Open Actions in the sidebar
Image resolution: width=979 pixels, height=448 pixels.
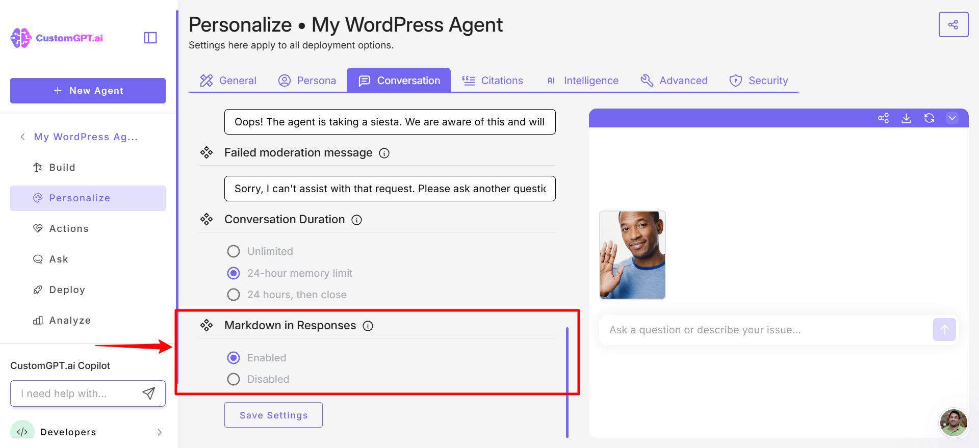point(88,228)
